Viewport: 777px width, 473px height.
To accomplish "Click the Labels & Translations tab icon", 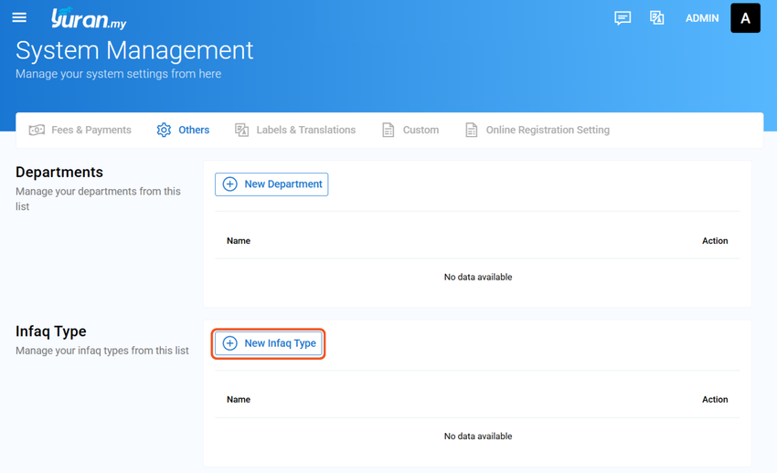I will [x=242, y=131].
